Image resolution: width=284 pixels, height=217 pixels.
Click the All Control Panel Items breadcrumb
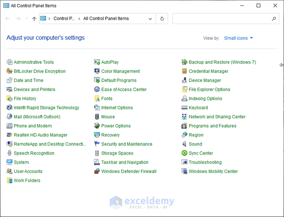[x=106, y=19]
